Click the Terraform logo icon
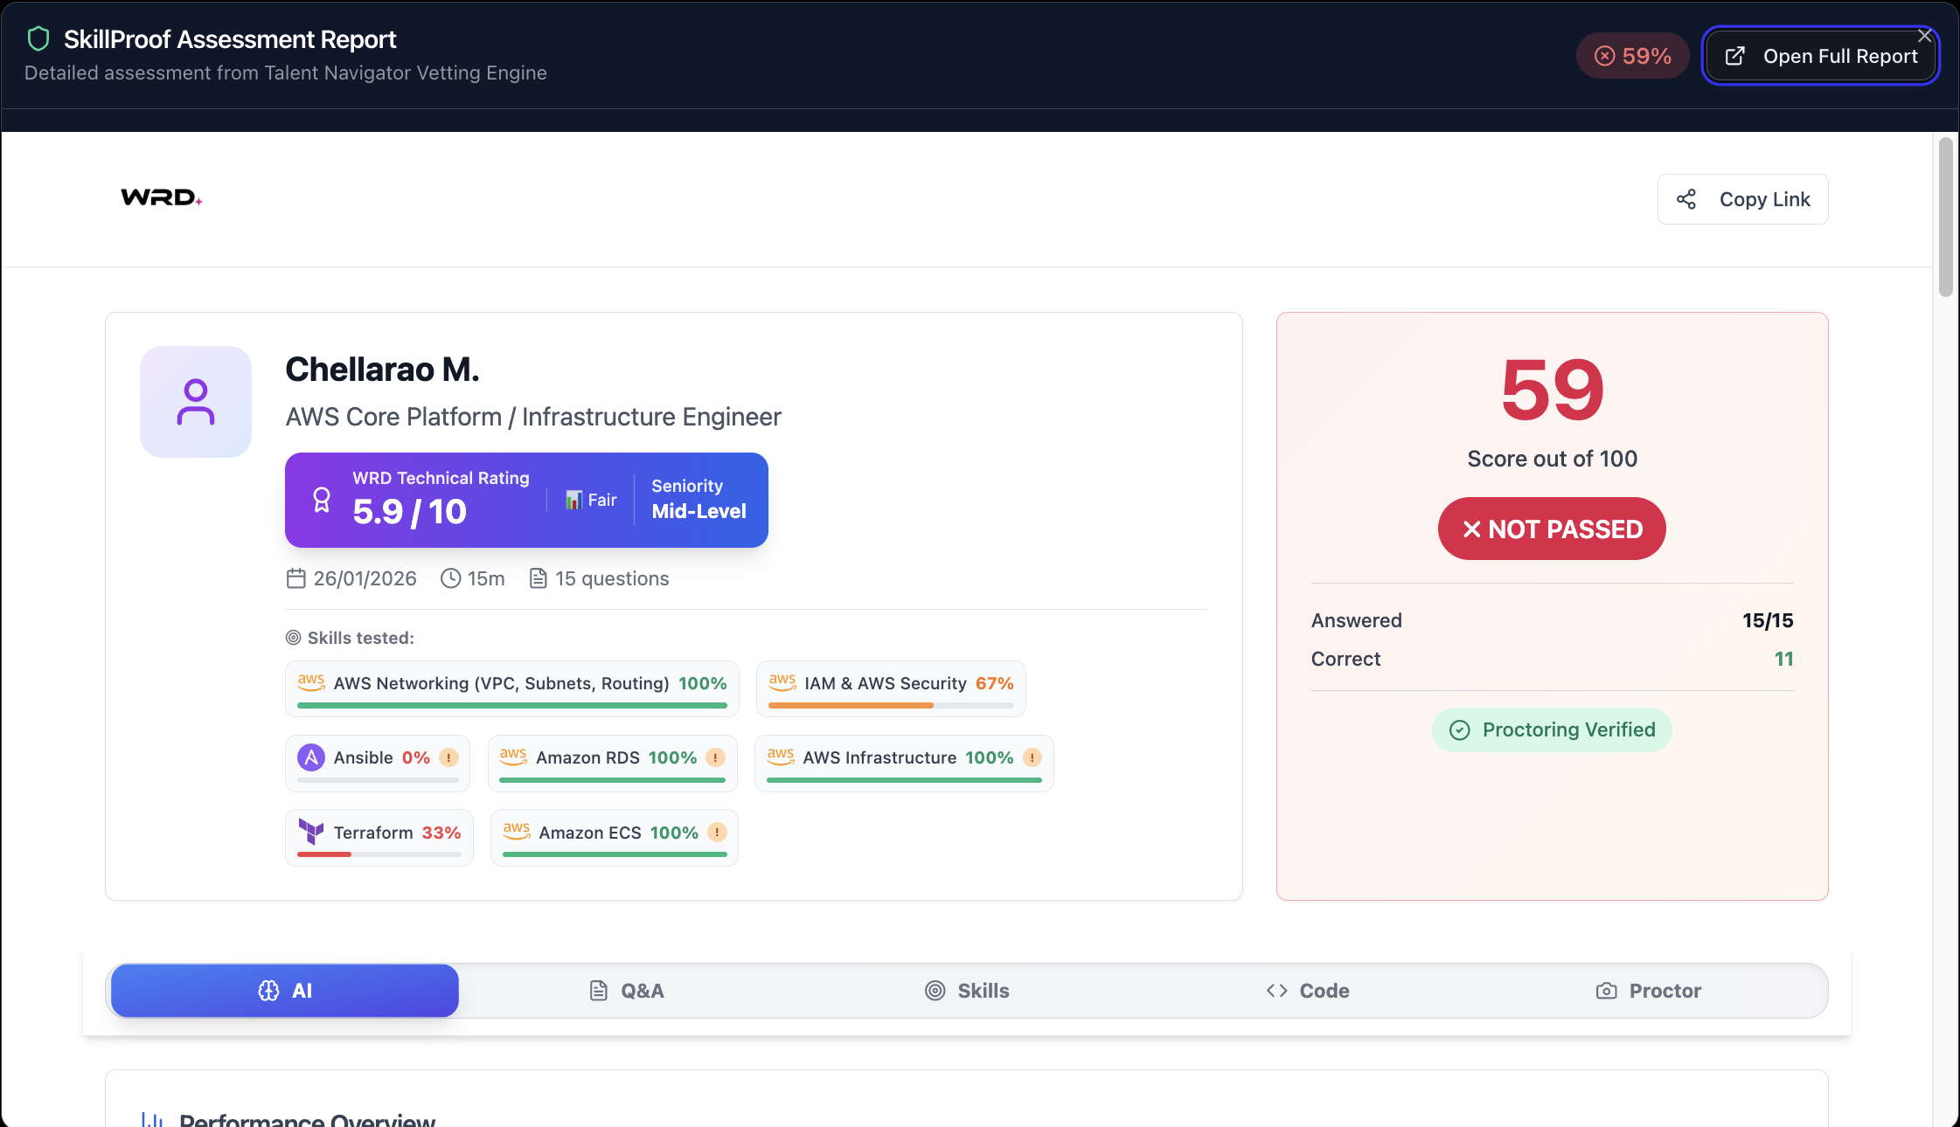Viewport: 1960px width, 1127px height. point(310,832)
